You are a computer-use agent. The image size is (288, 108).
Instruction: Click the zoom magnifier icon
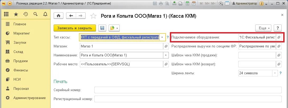221,3
